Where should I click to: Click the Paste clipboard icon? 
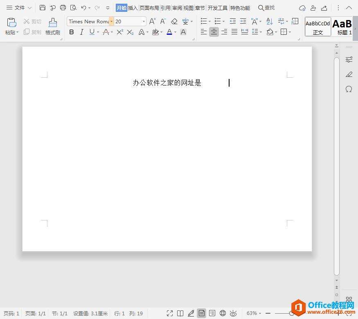pyautogui.click(x=11, y=22)
